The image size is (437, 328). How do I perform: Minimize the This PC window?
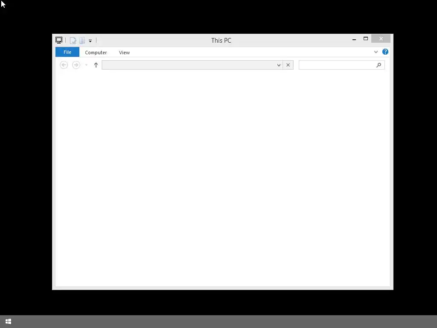[x=354, y=39]
